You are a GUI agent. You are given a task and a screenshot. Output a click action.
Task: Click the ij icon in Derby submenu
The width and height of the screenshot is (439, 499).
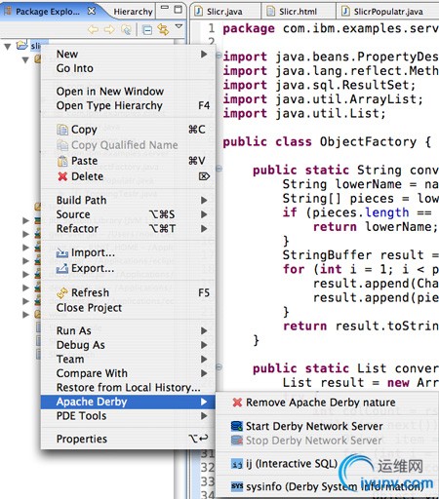[x=237, y=464]
